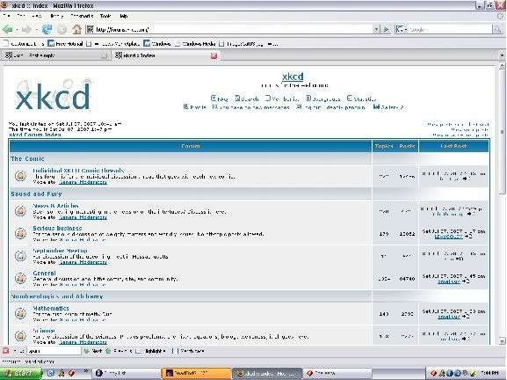
Task: Open the Serious Business forum link
Action: click(57, 228)
